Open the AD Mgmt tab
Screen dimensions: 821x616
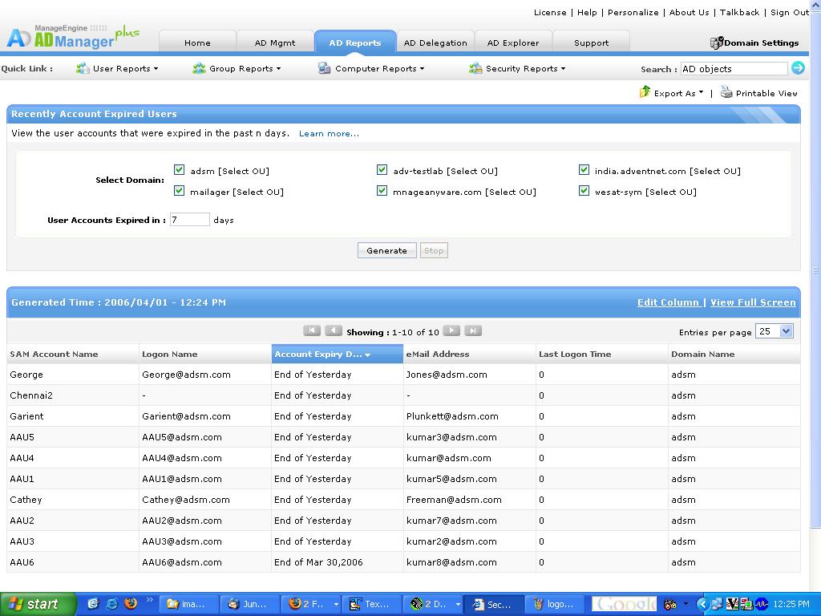(275, 43)
